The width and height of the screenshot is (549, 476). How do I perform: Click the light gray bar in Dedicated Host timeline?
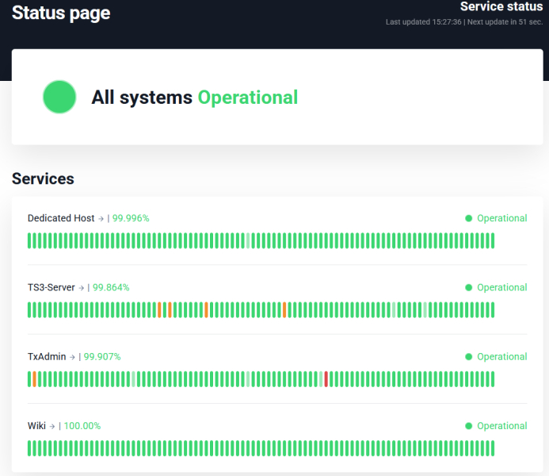(248, 241)
